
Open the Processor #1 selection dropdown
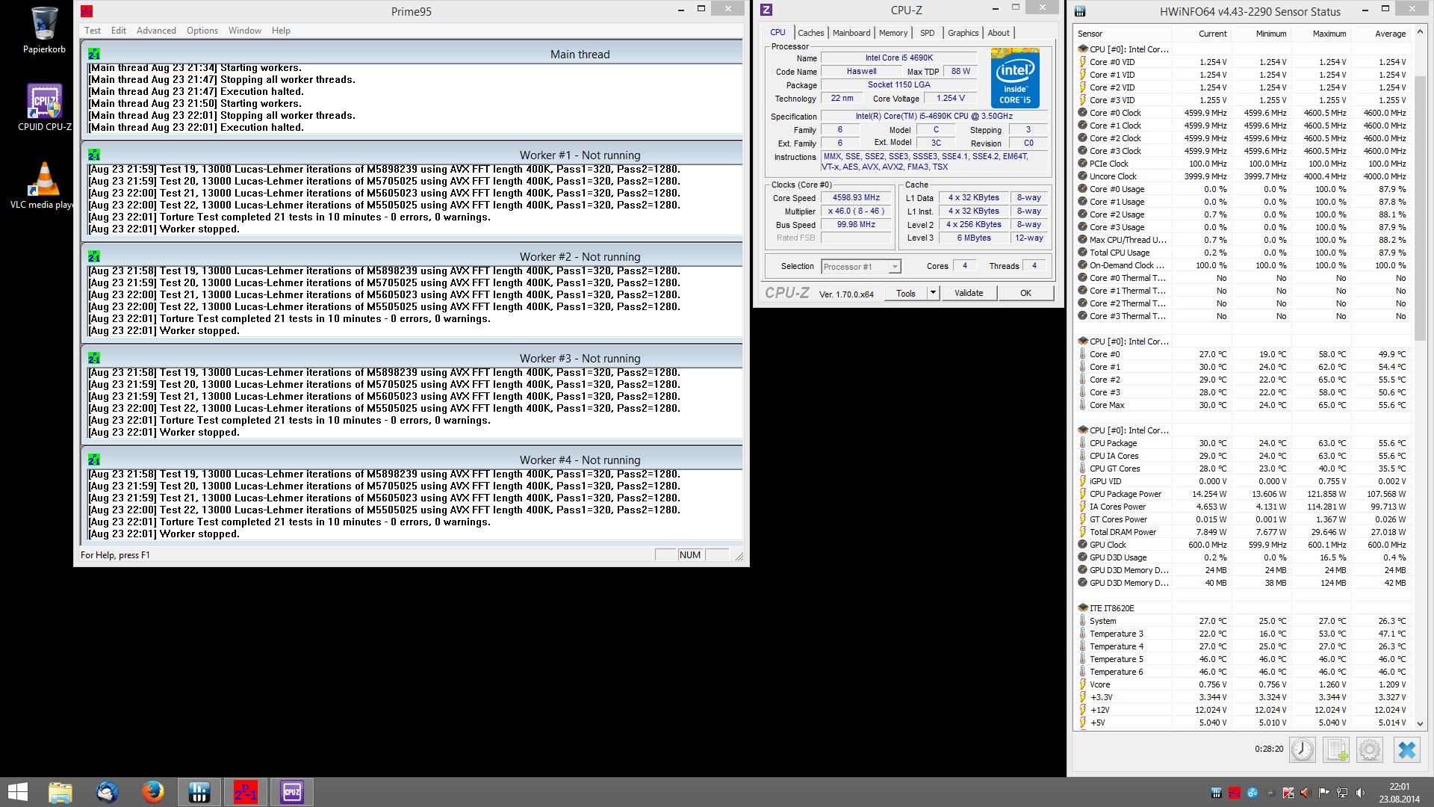pos(860,267)
